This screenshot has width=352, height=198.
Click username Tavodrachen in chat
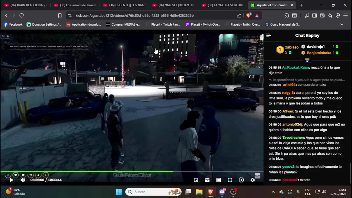293,137
